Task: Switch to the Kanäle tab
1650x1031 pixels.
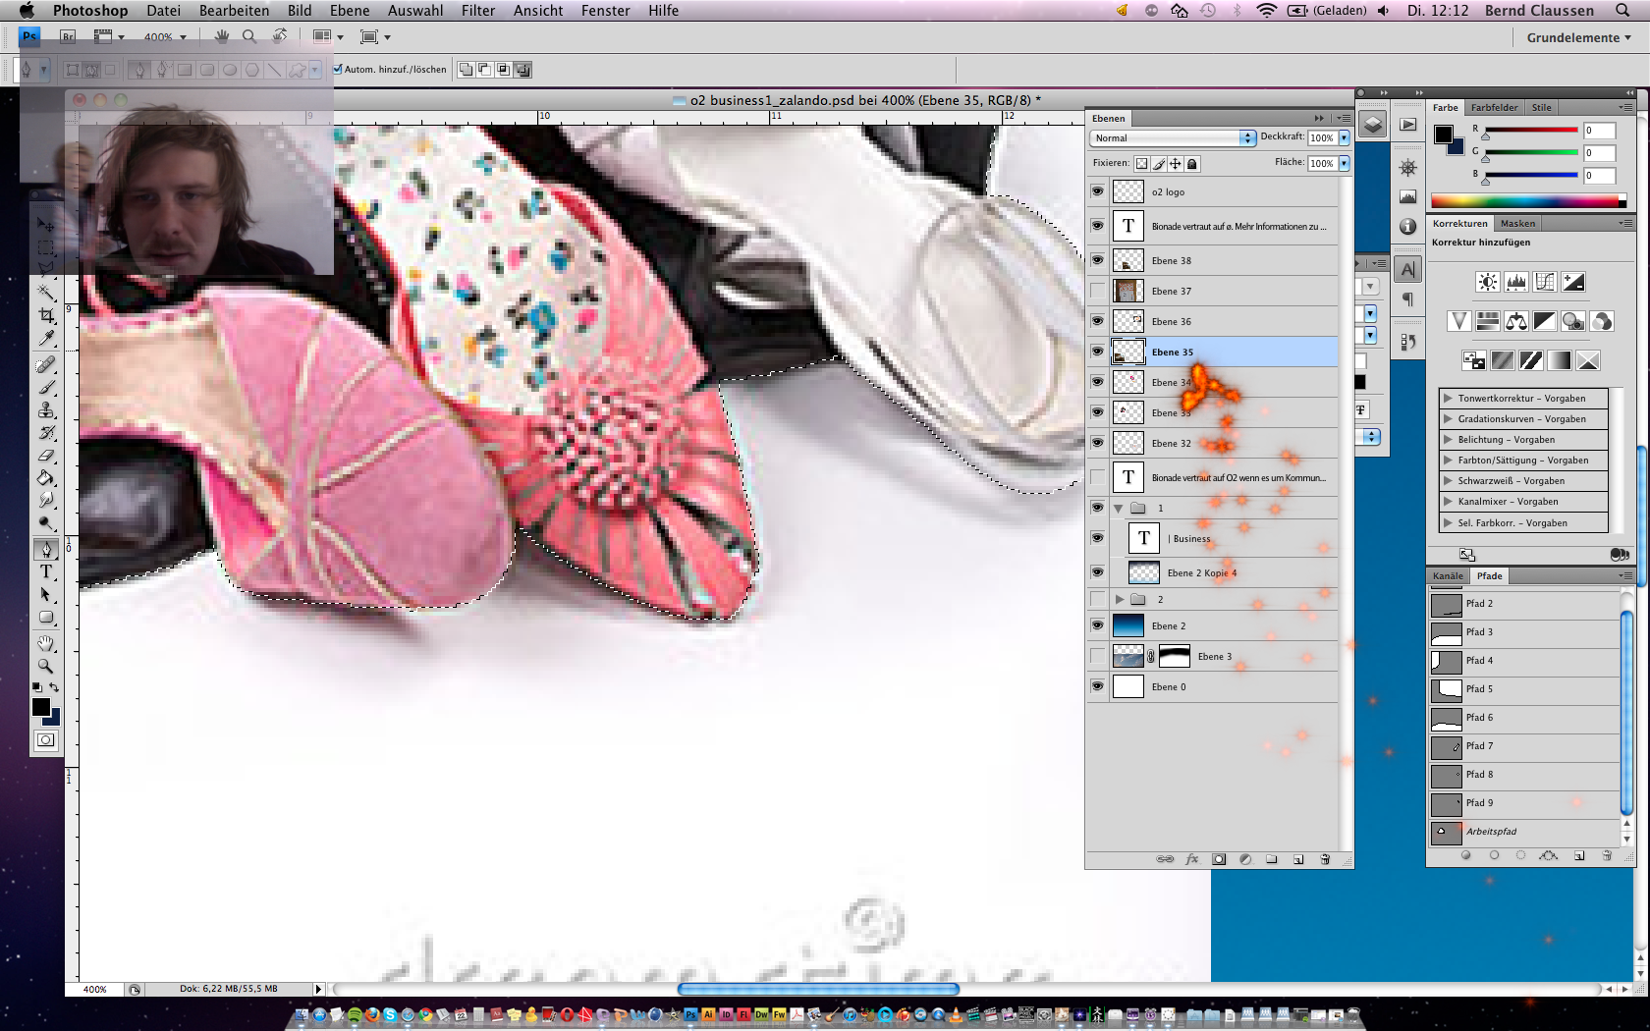Action: (1447, 576)
